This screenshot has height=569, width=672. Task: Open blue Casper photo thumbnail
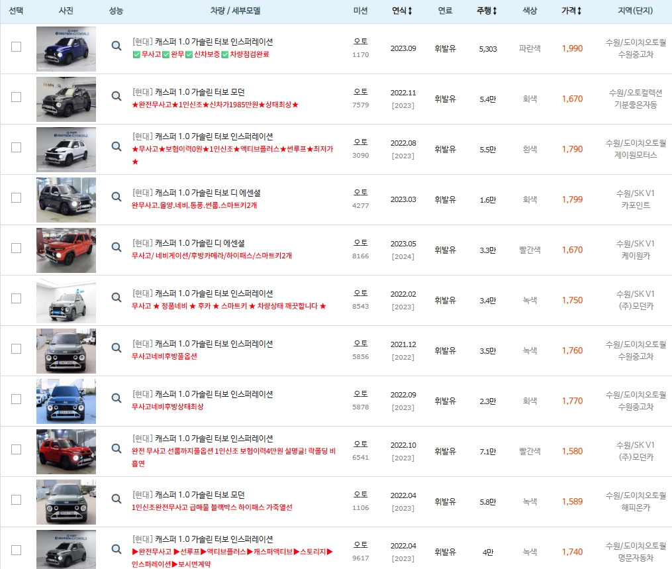point(66,49)
